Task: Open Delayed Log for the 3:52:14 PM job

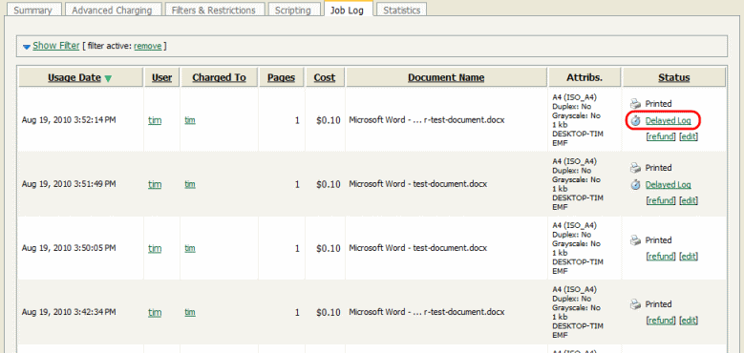Action: pyautogui.click(x=669, y=121)
